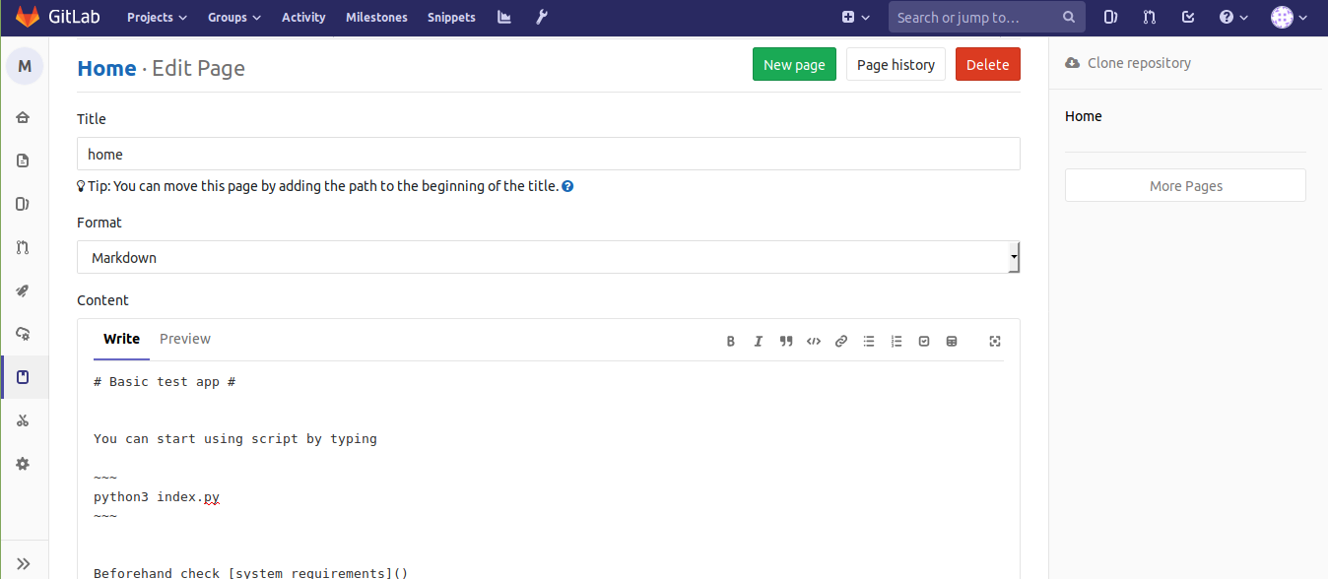
Task: Open Project overview home icon in sidebar
Action: 24,117
